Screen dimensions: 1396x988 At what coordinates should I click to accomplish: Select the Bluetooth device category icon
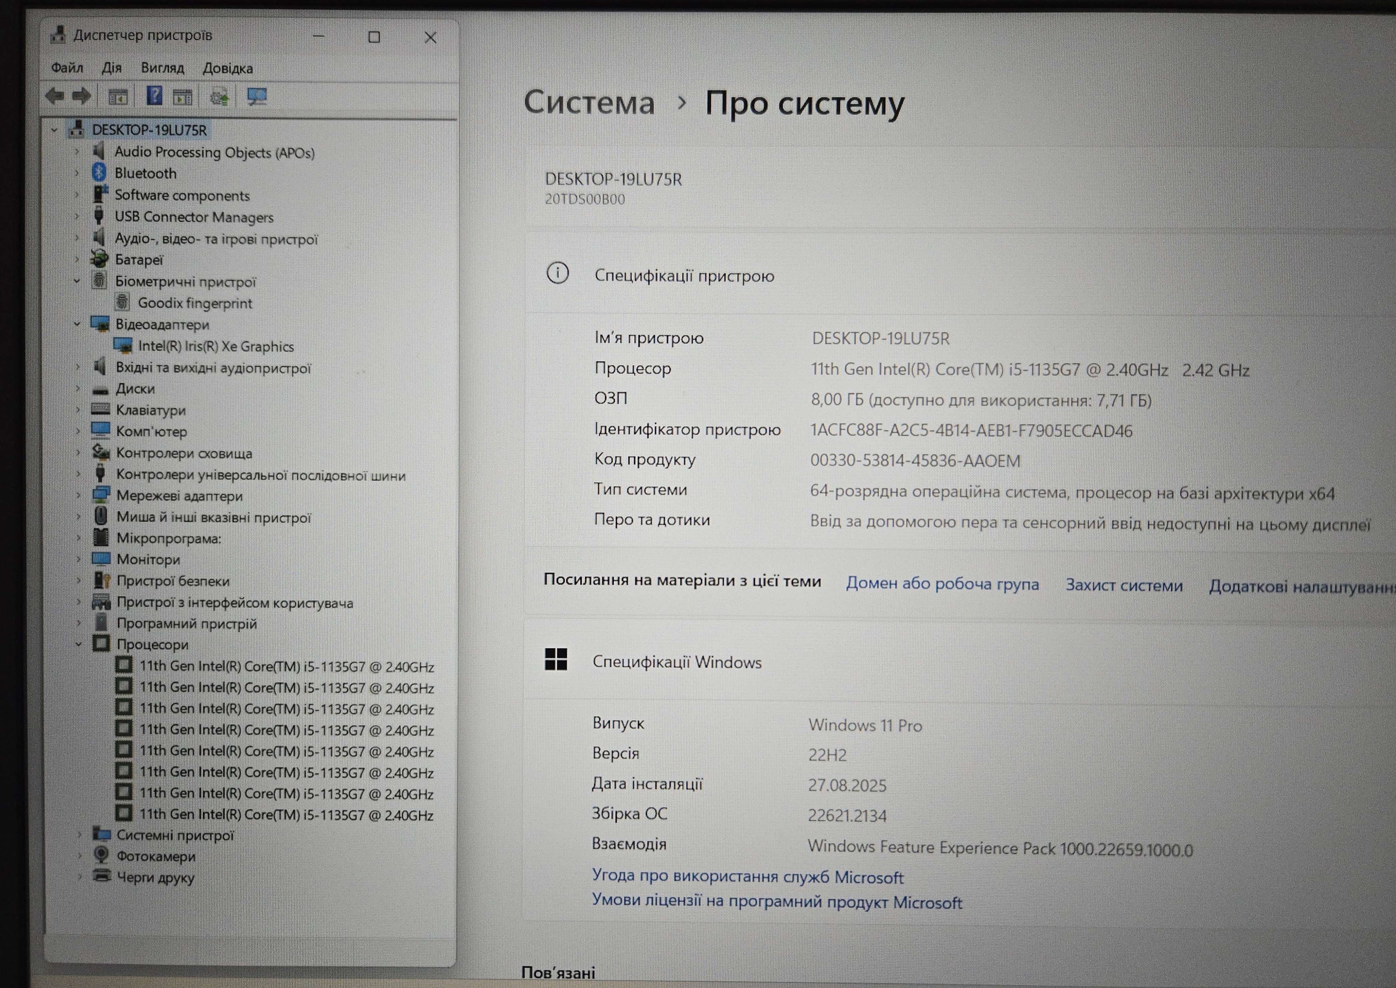99,173
